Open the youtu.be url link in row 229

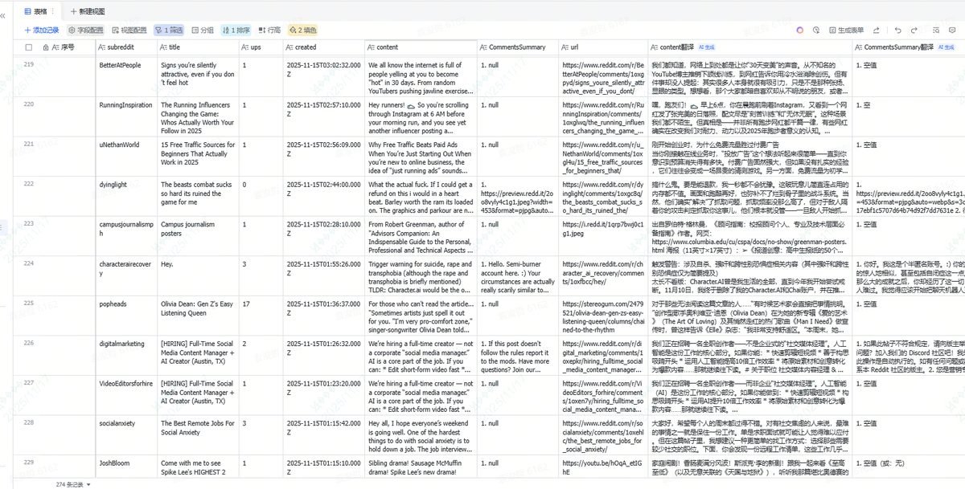603,467
